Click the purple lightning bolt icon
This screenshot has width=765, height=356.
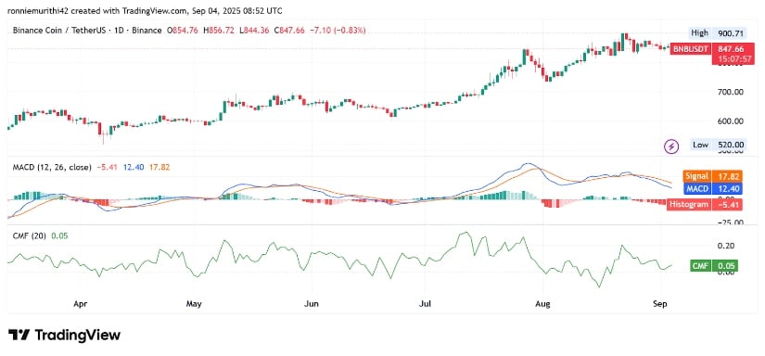point(671,146)
